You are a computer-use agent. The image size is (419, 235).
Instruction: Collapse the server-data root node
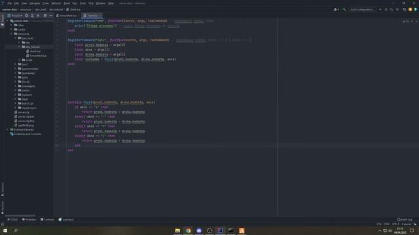coord(7,21)
